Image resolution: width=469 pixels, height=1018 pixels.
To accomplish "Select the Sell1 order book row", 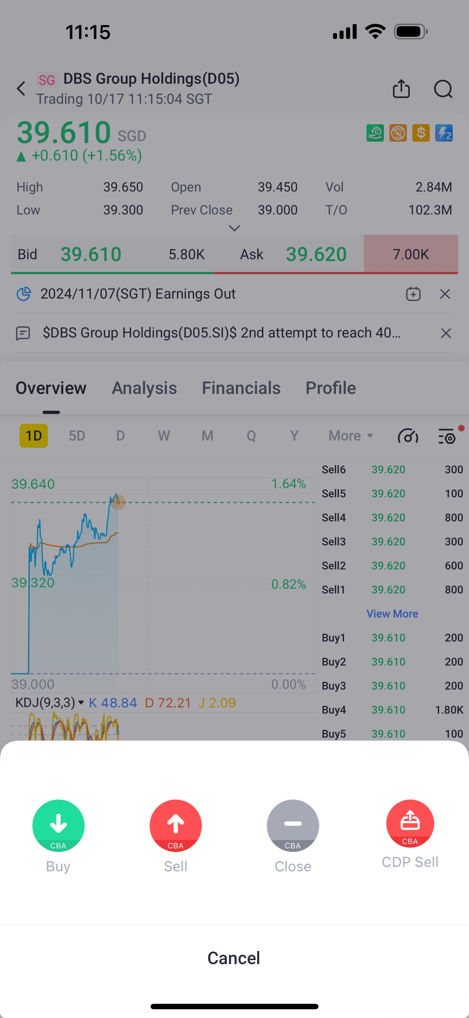I will (x=392, y=589).
